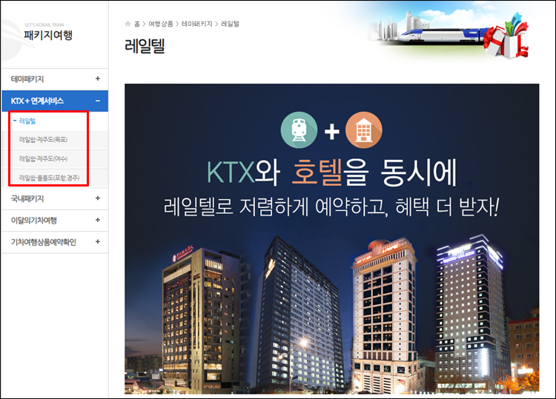The width and height of the screenshot is (556, 399).
Task: Click the 'KTX와 호텔을 동시에' banner headline
Action: 332,173
